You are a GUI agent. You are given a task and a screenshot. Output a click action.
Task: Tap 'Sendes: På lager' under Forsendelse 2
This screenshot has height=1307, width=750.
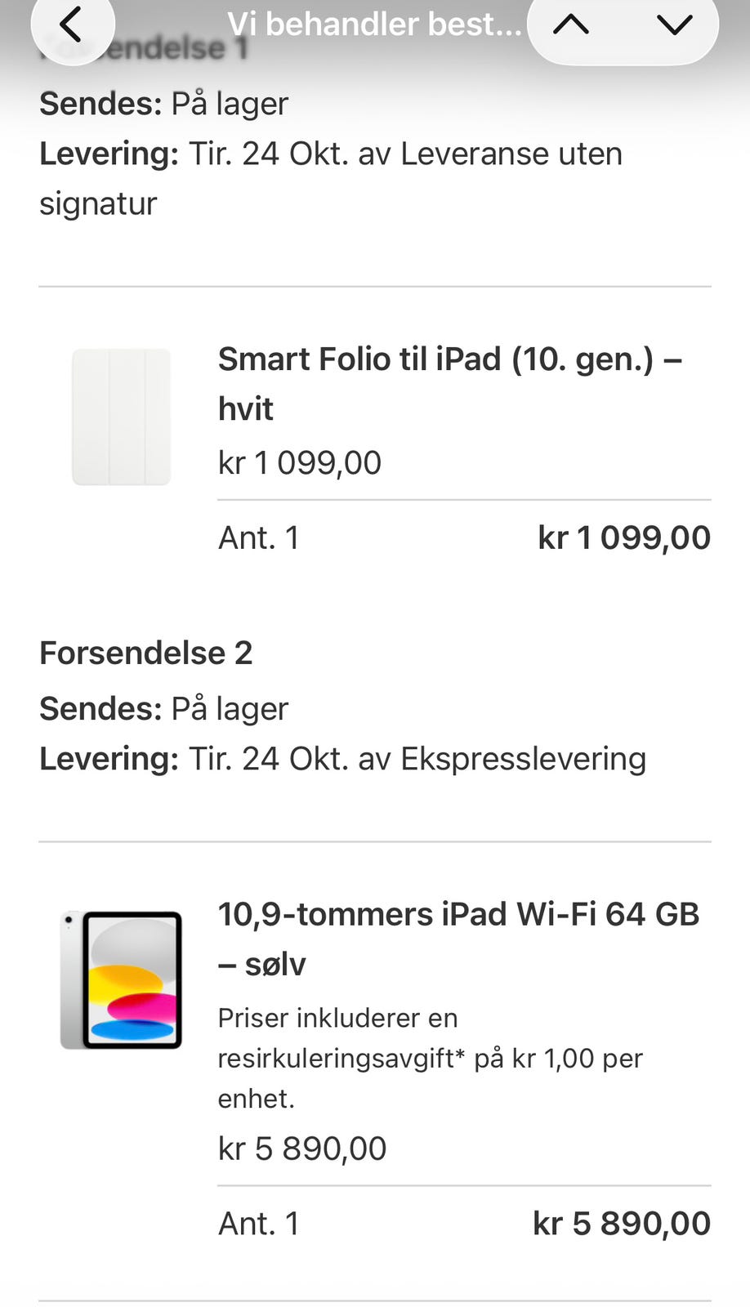pos(163,708)
